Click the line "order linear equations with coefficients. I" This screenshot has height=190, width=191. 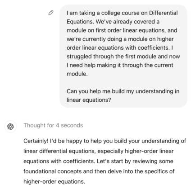[x=120, y=47]
